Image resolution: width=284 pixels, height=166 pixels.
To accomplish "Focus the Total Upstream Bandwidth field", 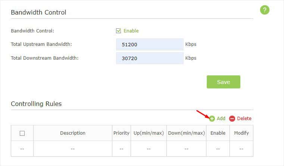I will (x=150, y=44).
